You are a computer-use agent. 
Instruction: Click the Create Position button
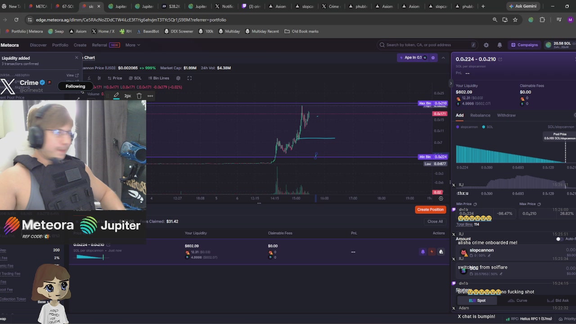[x=430, y=210]
